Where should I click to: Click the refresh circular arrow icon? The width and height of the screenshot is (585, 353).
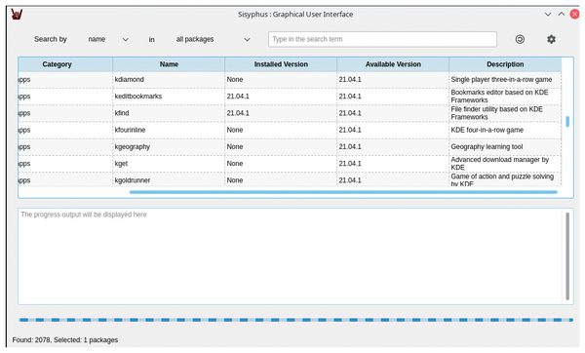click(520, 39)
